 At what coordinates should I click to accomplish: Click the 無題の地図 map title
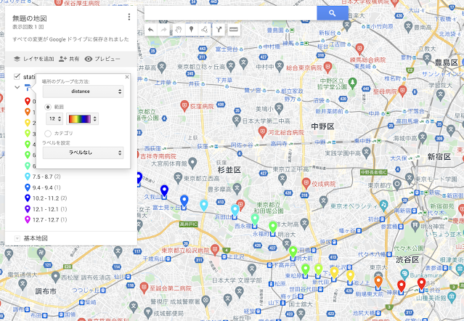[x=30, y=18]
